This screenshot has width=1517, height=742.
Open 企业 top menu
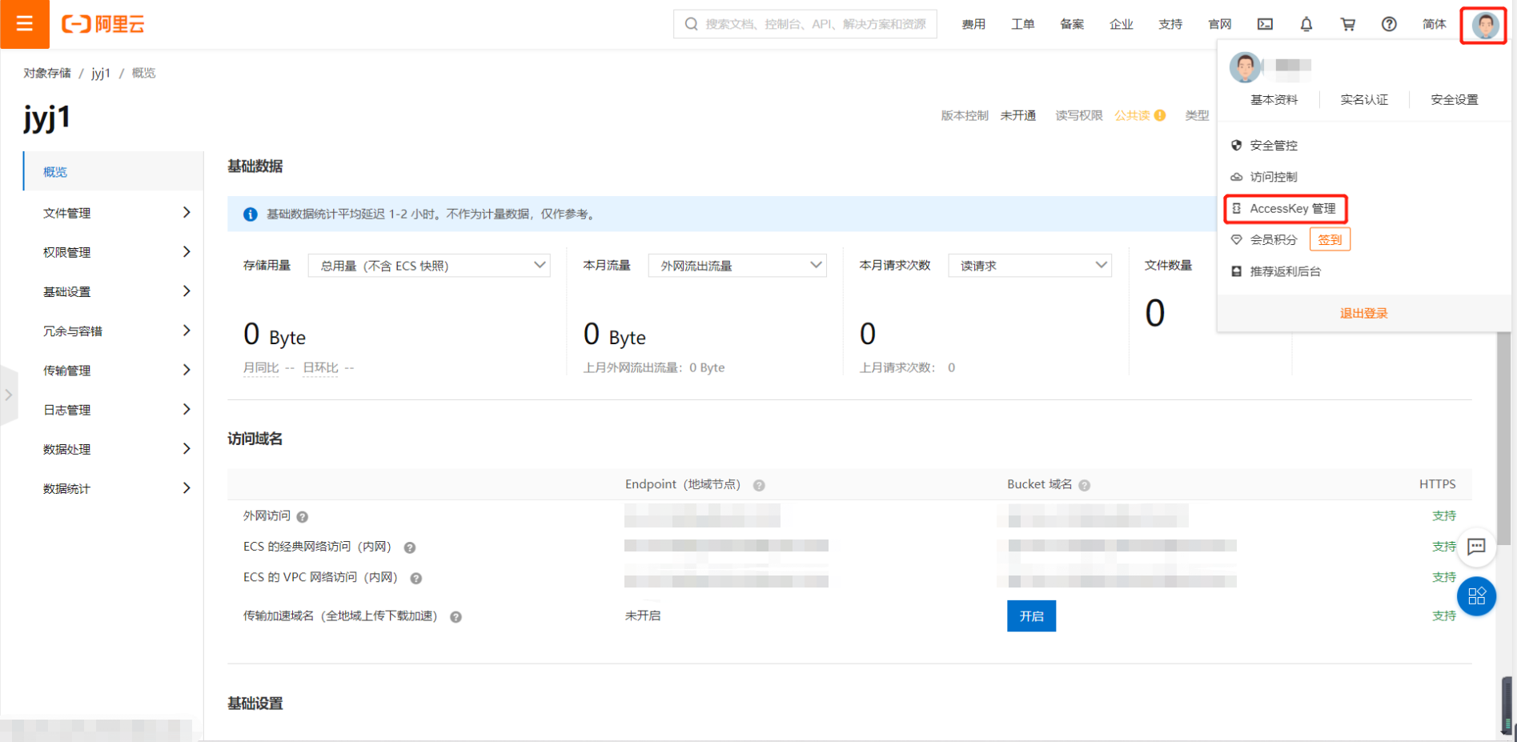[1121, 24]
